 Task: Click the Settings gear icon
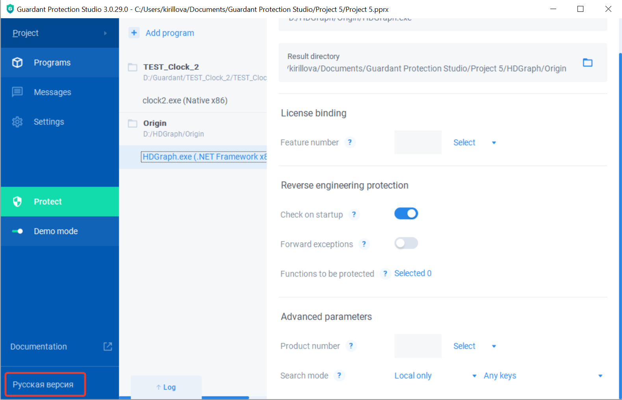(x=17, y=122)
